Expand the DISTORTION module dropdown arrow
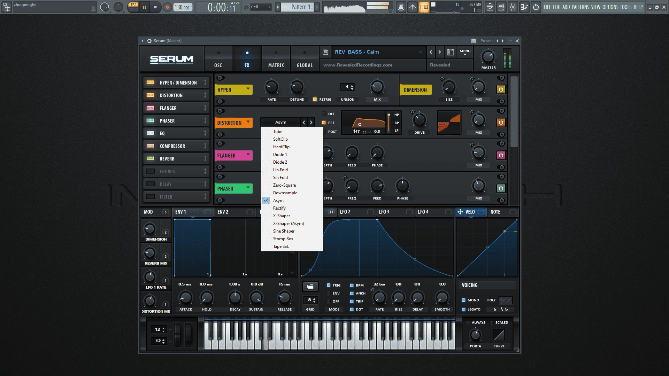The width and height of the screenshot is (669, 376). coord(248,122)
